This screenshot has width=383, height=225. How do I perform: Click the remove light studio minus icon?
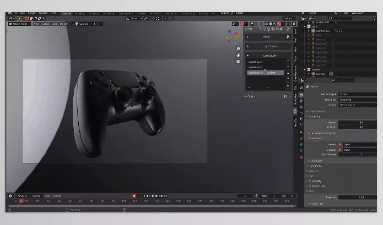[x=288, y=67]
